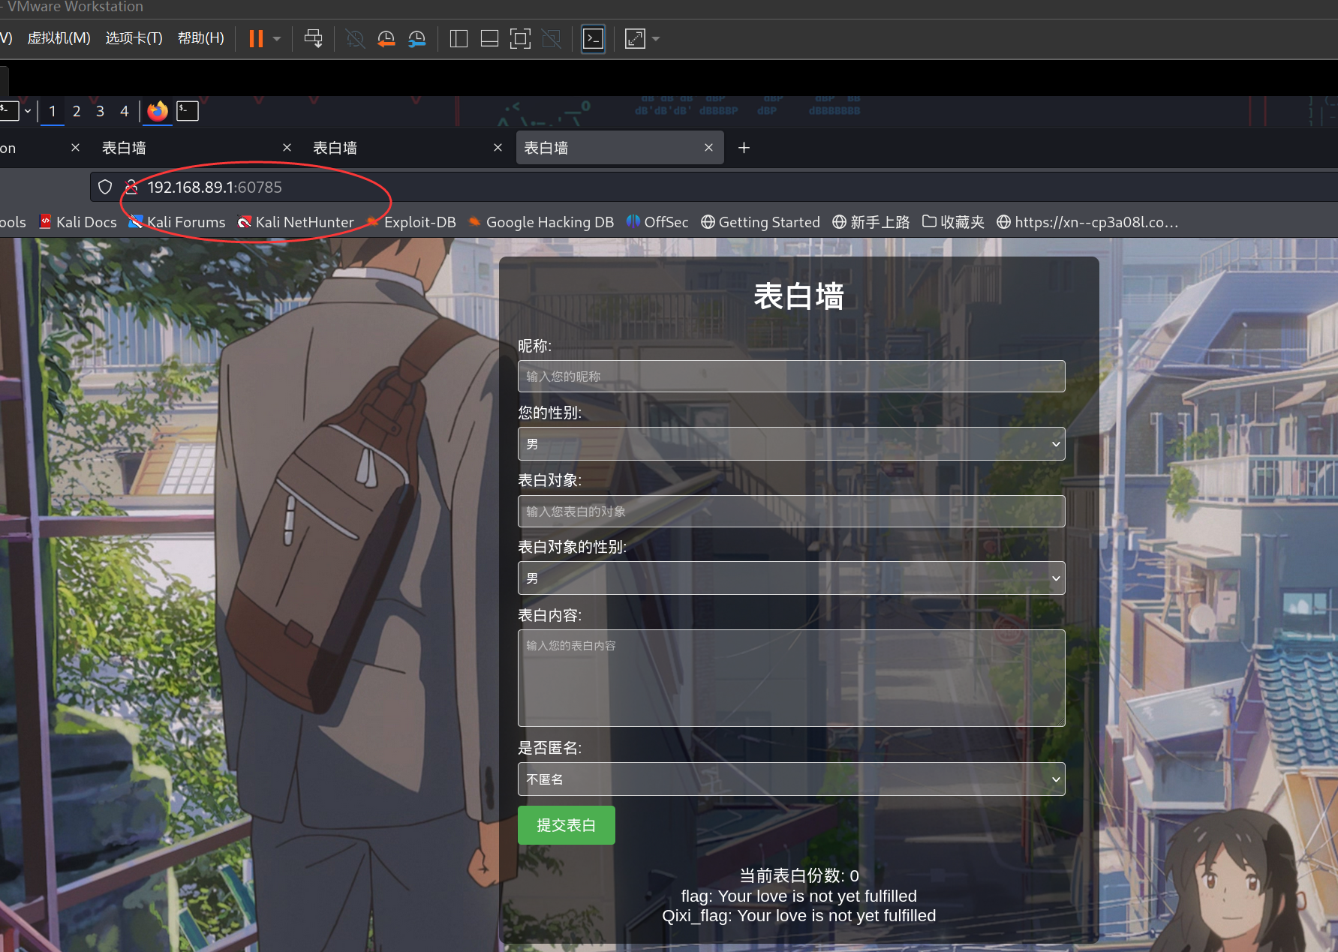Open the VMware console view icon
The image size is (1338, 952).
click(x=593, y=39)
